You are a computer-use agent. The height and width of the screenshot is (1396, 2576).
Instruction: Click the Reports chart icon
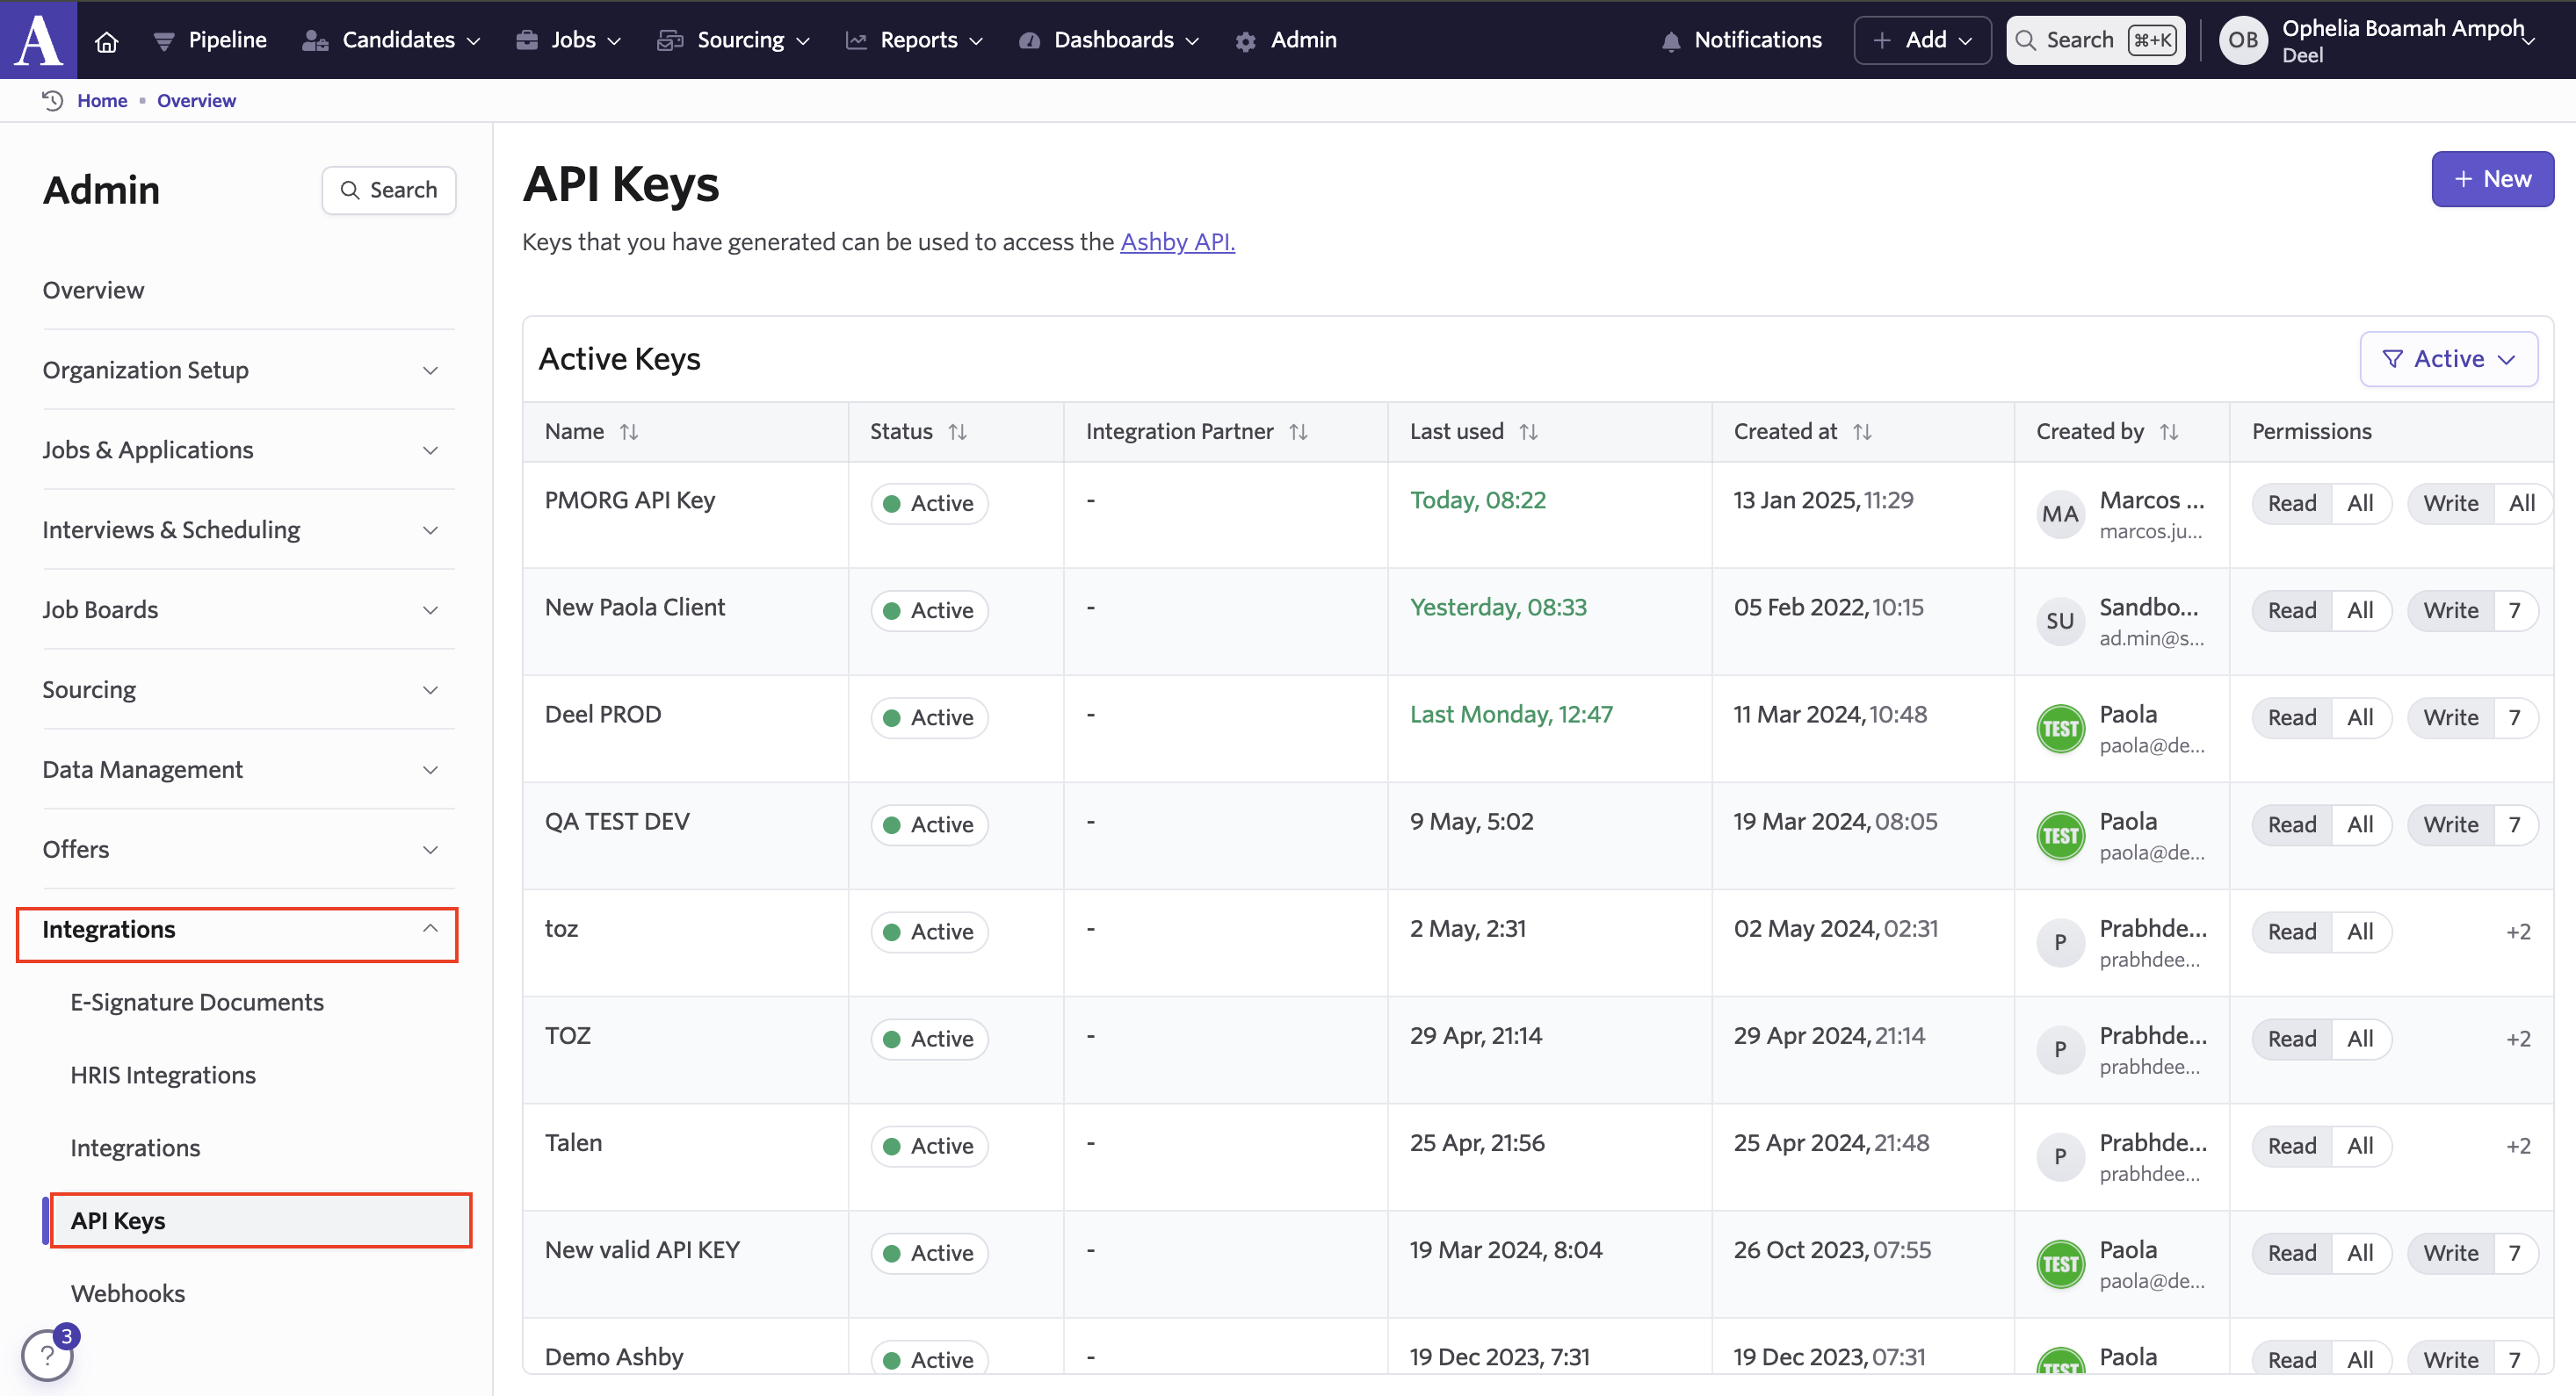coord(856,41)
